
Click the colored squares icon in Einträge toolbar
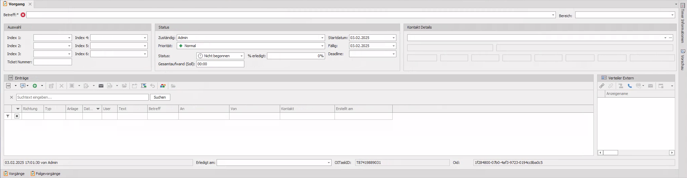tap(163, 86)
